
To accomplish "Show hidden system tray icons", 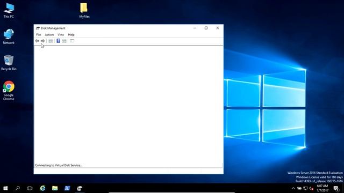I will (293, 188).
